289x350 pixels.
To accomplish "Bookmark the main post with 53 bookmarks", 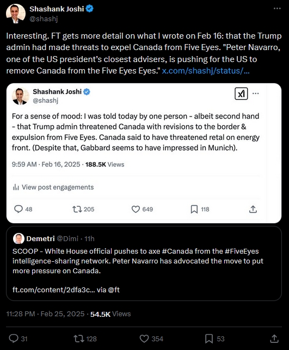I will click(209, 339).
